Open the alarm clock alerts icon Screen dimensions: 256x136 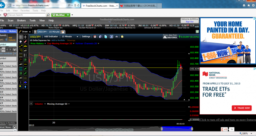(95, 37)
